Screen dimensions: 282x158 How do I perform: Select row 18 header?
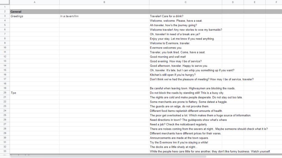point(5,84)
